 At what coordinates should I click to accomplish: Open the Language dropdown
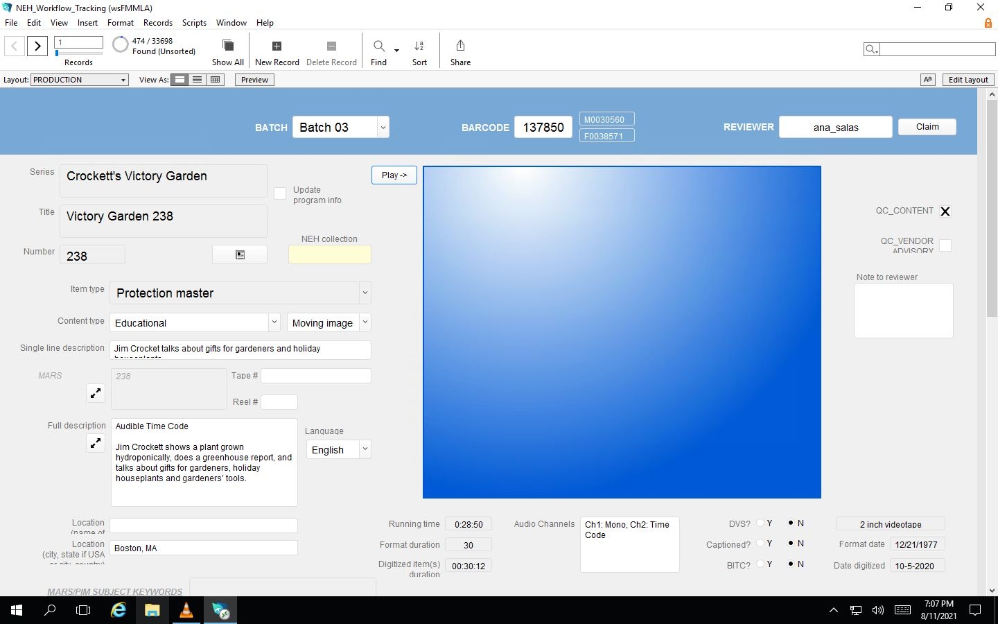(365, 450)
